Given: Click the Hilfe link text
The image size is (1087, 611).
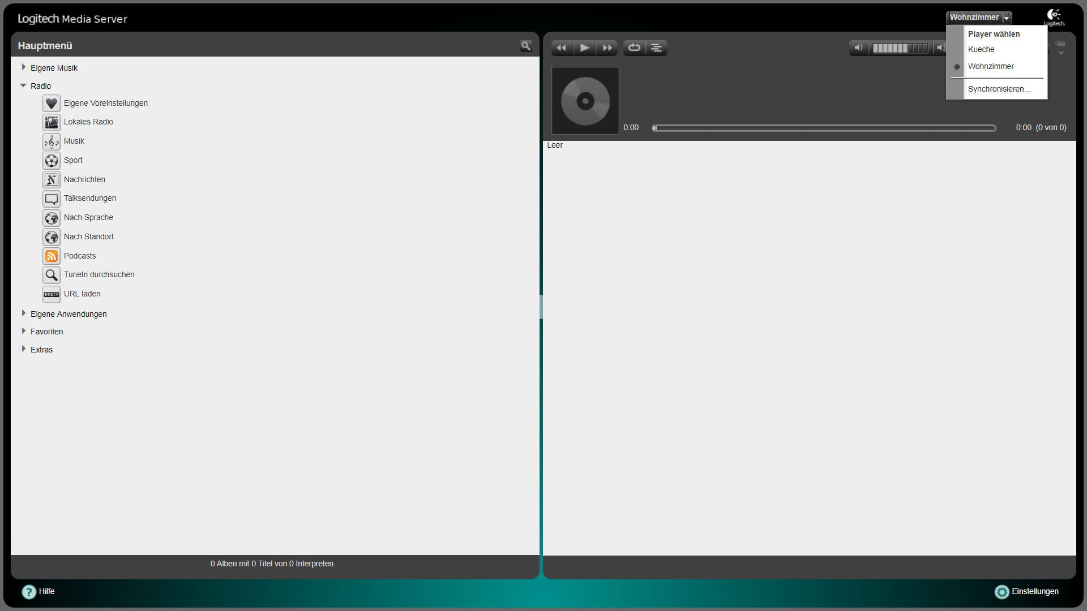Looking at the screenshot, I should (47, 591).
